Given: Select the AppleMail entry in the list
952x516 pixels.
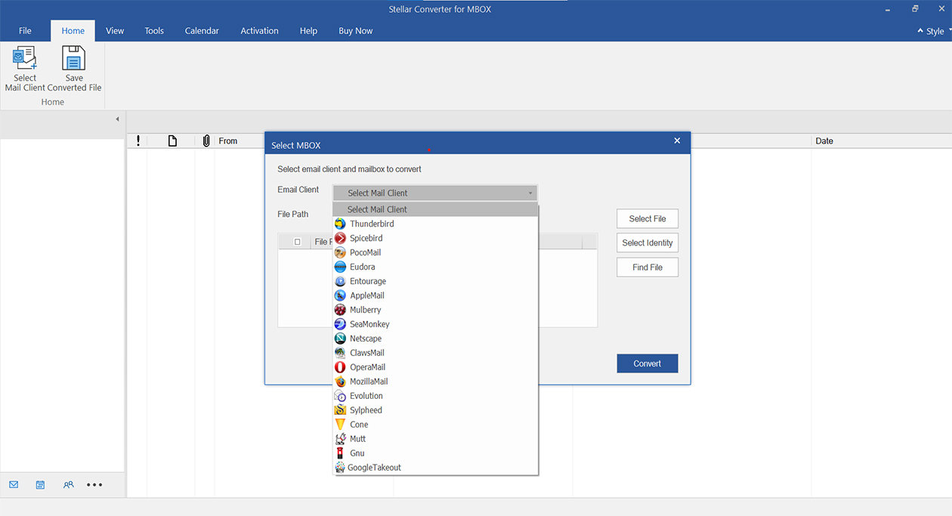Looking at the screenshot, I should pos(367,296).
